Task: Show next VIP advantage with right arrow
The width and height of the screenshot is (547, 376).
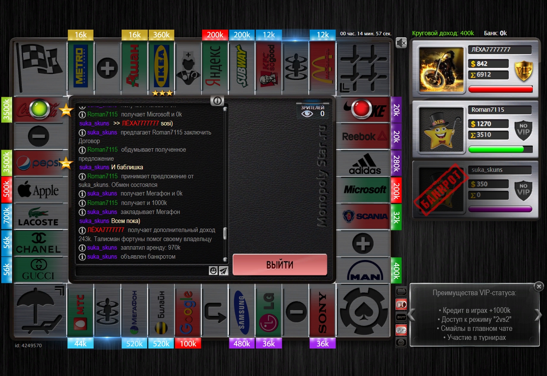Action: coord(538,315)
